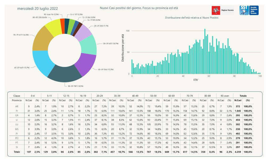The image size is (269, 162).
Task: Click the Totale row label
Action: [x=17, y=152]
